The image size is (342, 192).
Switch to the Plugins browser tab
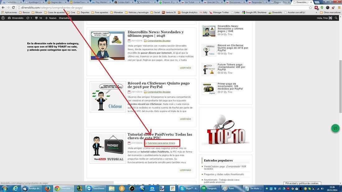280,2
